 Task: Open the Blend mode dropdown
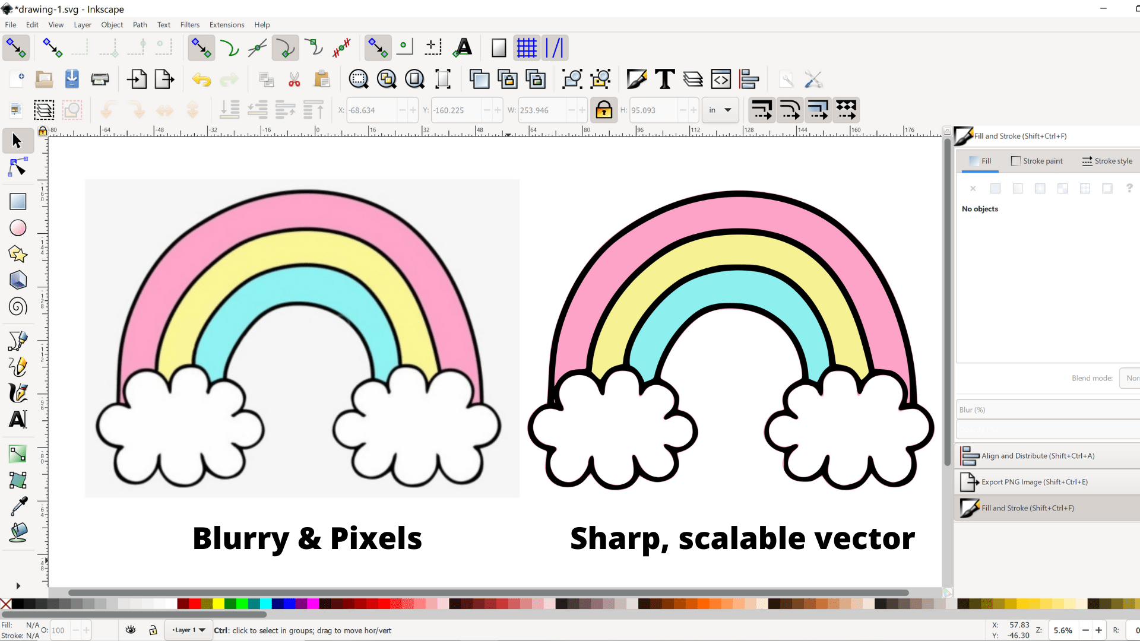pos(1130,377)
